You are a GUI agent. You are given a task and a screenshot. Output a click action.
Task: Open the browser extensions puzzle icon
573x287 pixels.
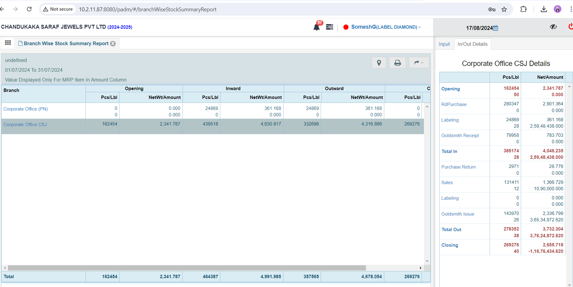pyautogui.click(x=523, y=9)
